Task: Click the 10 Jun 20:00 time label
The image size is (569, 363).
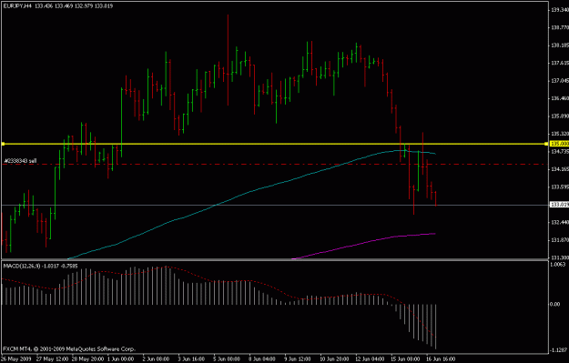Action: coord(334,359)
